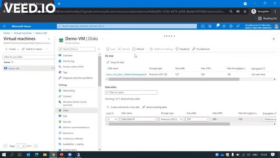Viewport: 280px width, 158px height.
Task: Open more options for Demo-VM row
Action: 52,68
